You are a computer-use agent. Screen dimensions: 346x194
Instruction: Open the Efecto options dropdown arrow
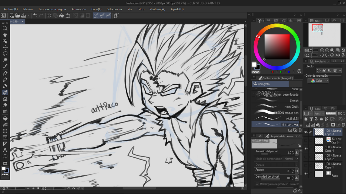340,71
